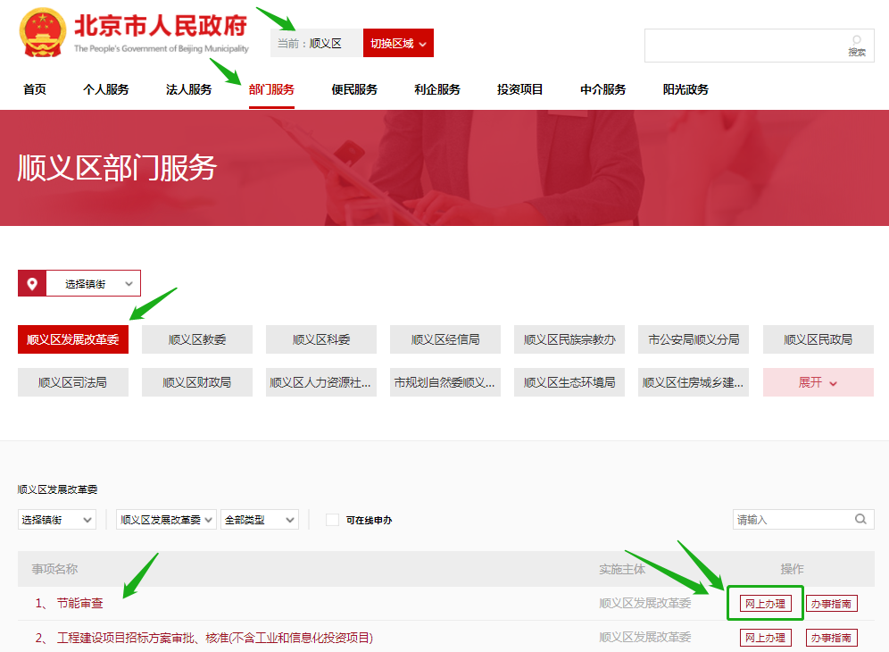
Task: Click 网上办理 for 工程建设项目招标方案审批
Action: pyautogui.click(x=766, y=638)
